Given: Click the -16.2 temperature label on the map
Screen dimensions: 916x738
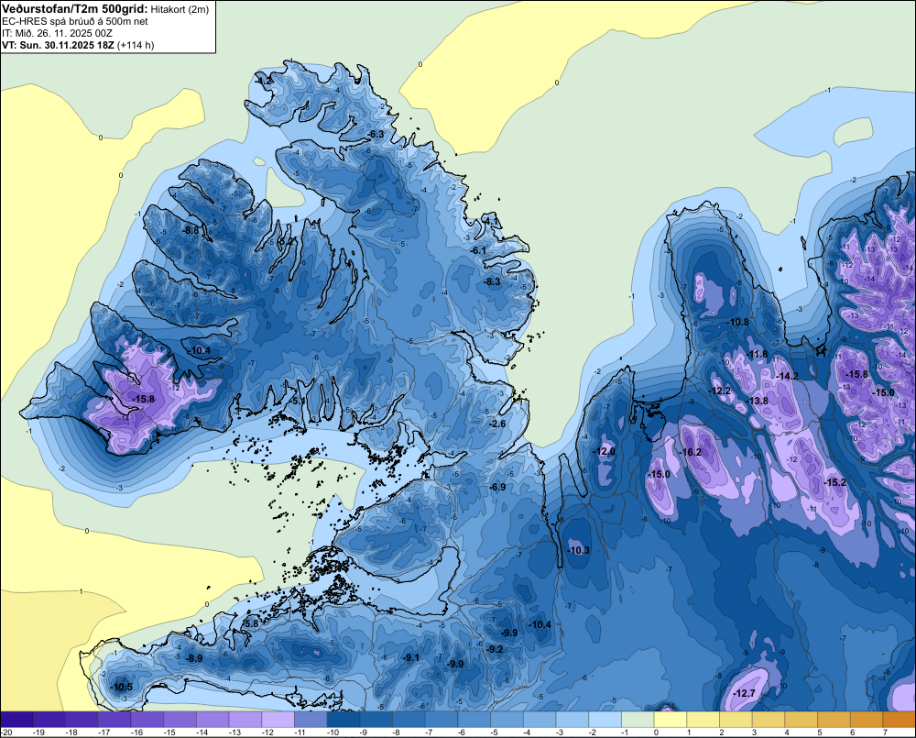Looking at the screenshot, I should (x=691, y=452).
